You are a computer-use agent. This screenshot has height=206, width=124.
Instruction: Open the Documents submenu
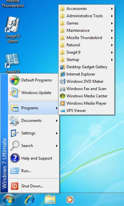[x=34, y=121]
